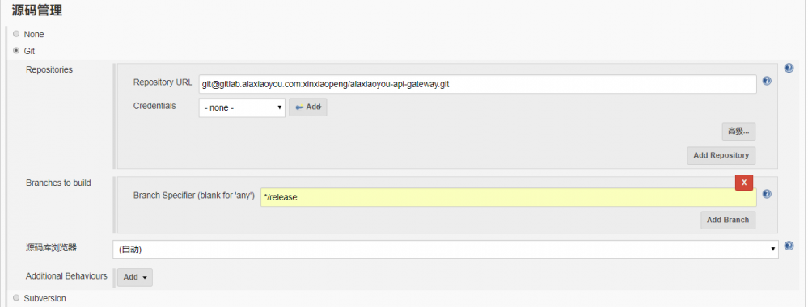Image resolution: width=808 pixels, height=307 pixels.
Task: Open help icon beside 源码库浏览器 dropdown
Action: point(789,246)
